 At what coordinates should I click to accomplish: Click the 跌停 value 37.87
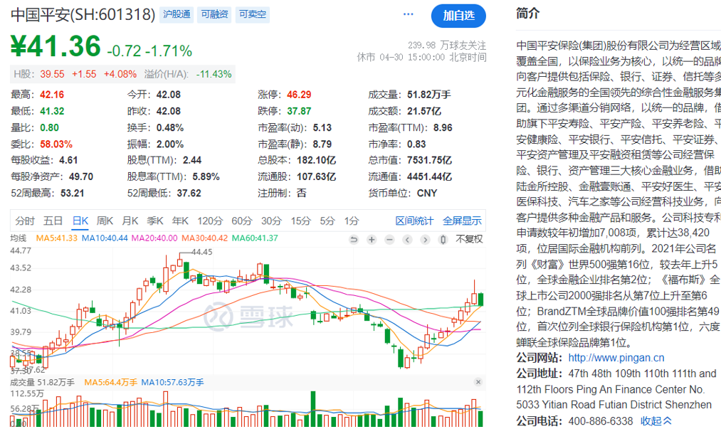pos(299,111)
